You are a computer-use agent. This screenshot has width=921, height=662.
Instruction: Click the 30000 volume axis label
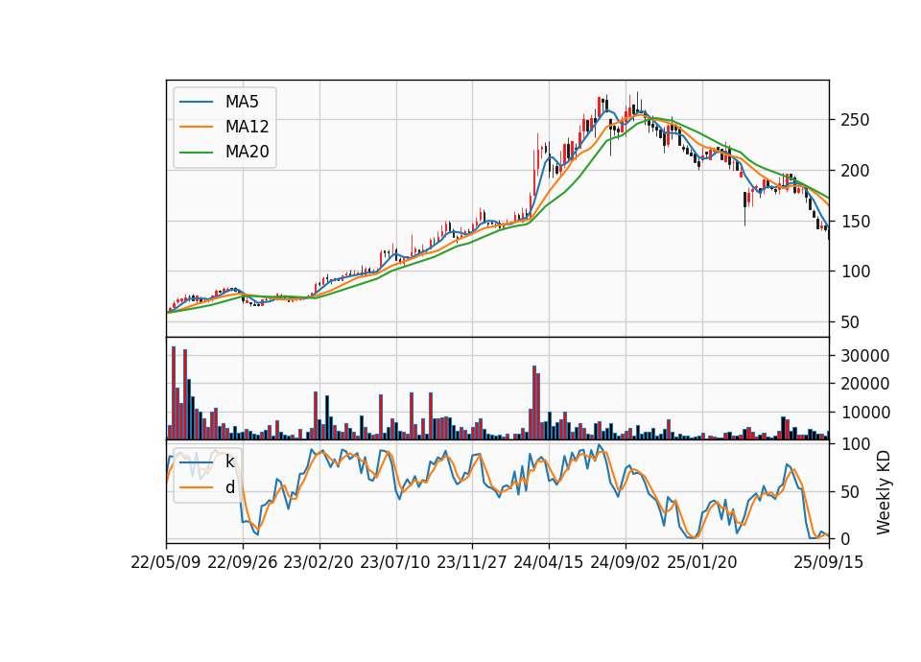pos(864,356)
